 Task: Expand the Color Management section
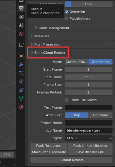(36, 28)
